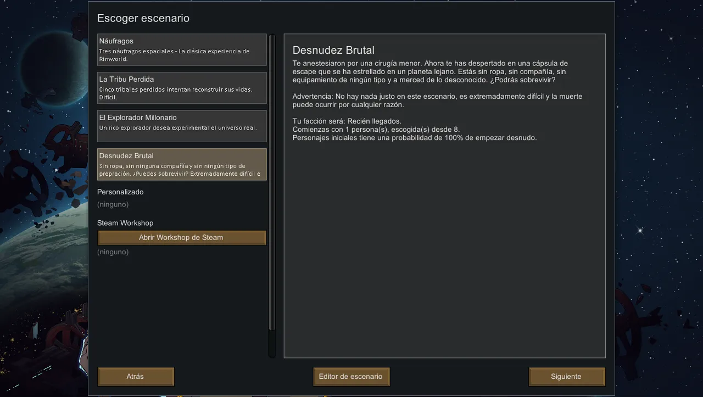703x397 pixels.
Task: Continue with the Siguiente button
Action: coord(567,377)
